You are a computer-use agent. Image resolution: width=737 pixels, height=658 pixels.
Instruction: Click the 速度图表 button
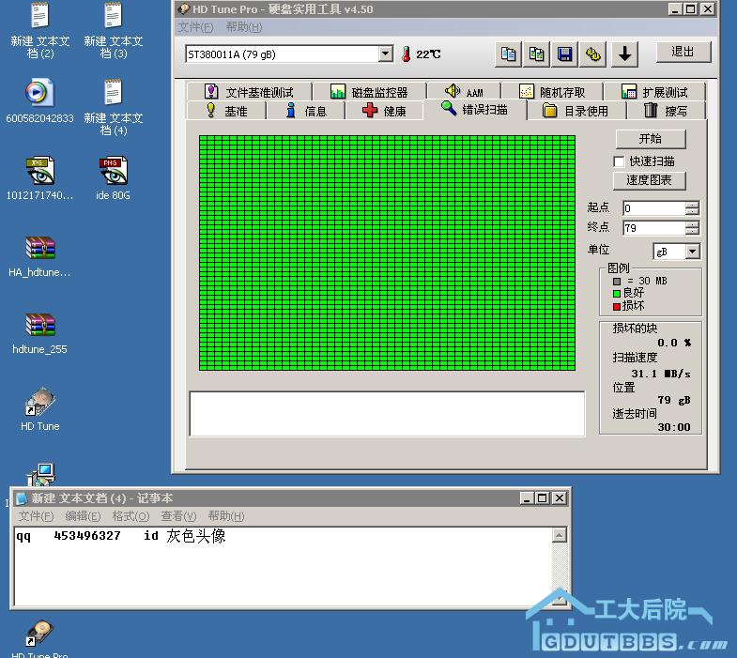(x=649, y=180)
